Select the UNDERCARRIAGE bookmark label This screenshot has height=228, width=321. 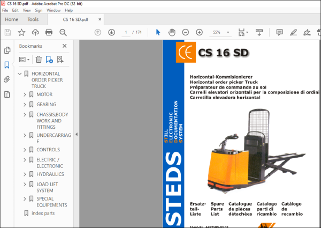(54, 138)
